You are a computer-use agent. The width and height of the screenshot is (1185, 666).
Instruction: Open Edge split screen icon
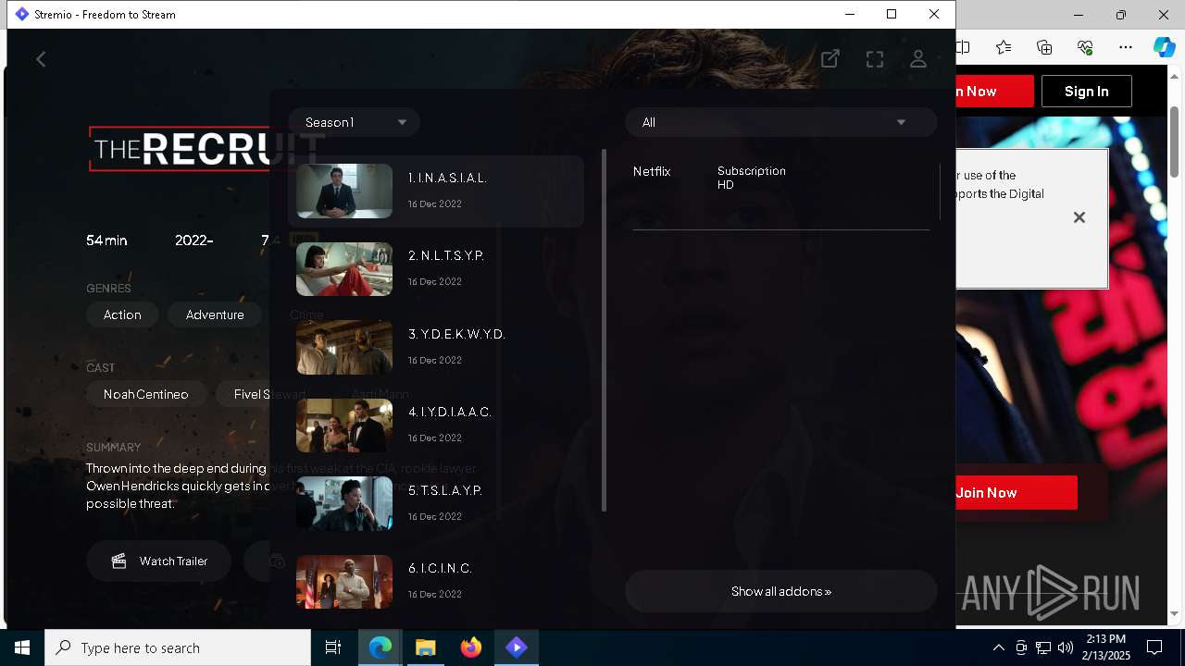(964, 47)
